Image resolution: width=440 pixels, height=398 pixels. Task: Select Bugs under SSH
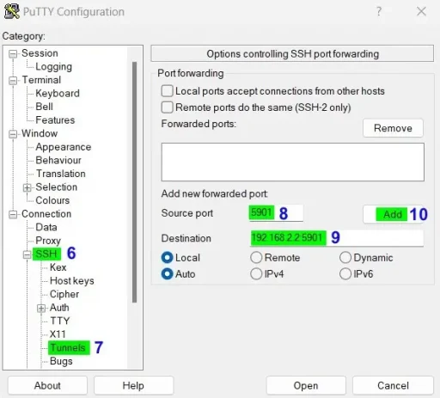[61, 361]
